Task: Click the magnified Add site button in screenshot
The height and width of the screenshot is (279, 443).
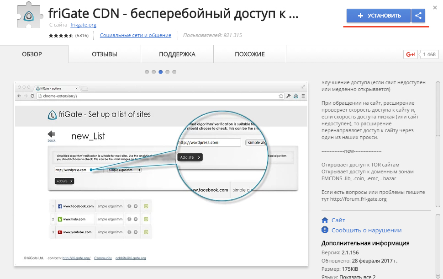Action: [190, 157]
